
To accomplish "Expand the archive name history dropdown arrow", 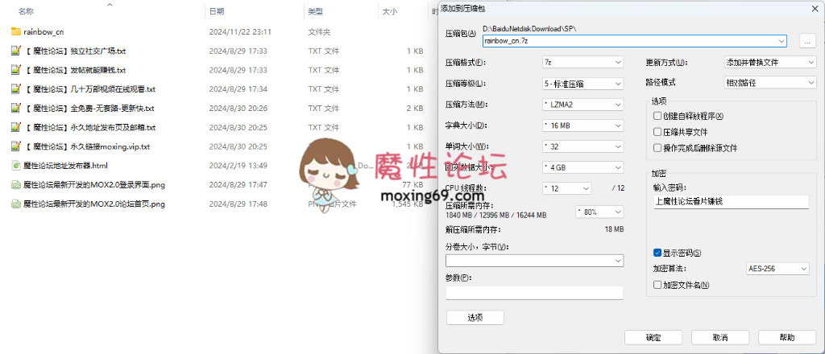I will (x=781, y=40).
